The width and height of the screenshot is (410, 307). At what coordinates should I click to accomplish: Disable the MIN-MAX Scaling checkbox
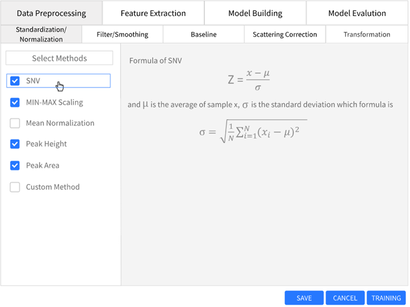[x=15, y=102]
